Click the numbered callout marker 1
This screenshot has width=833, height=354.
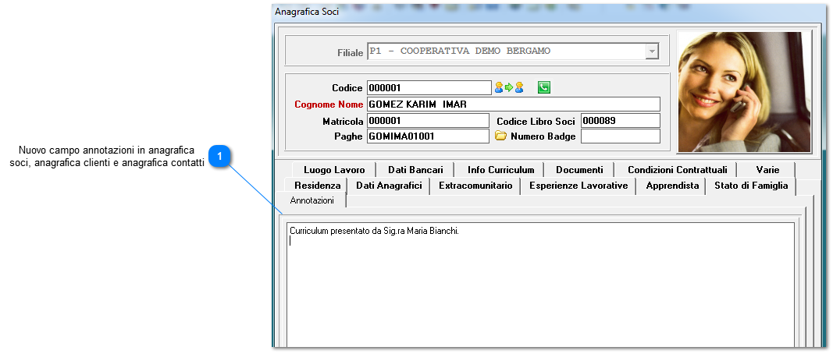pos(219,157)
